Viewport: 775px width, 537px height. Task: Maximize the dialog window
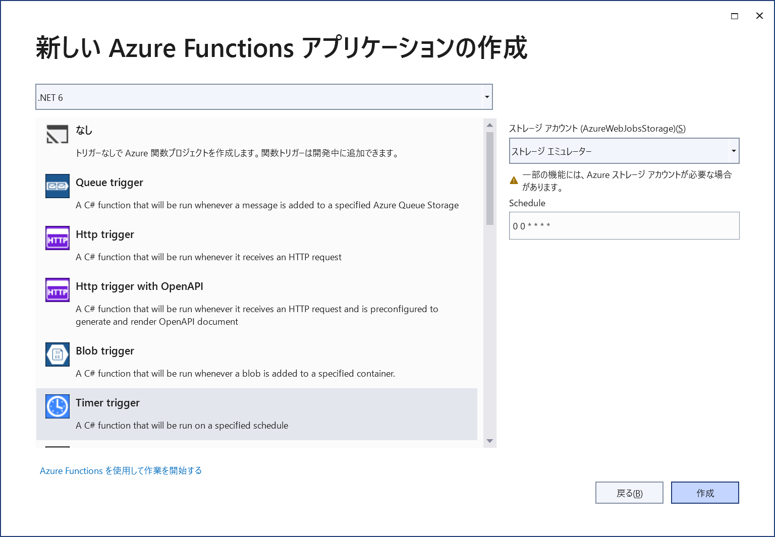(735, 16)
